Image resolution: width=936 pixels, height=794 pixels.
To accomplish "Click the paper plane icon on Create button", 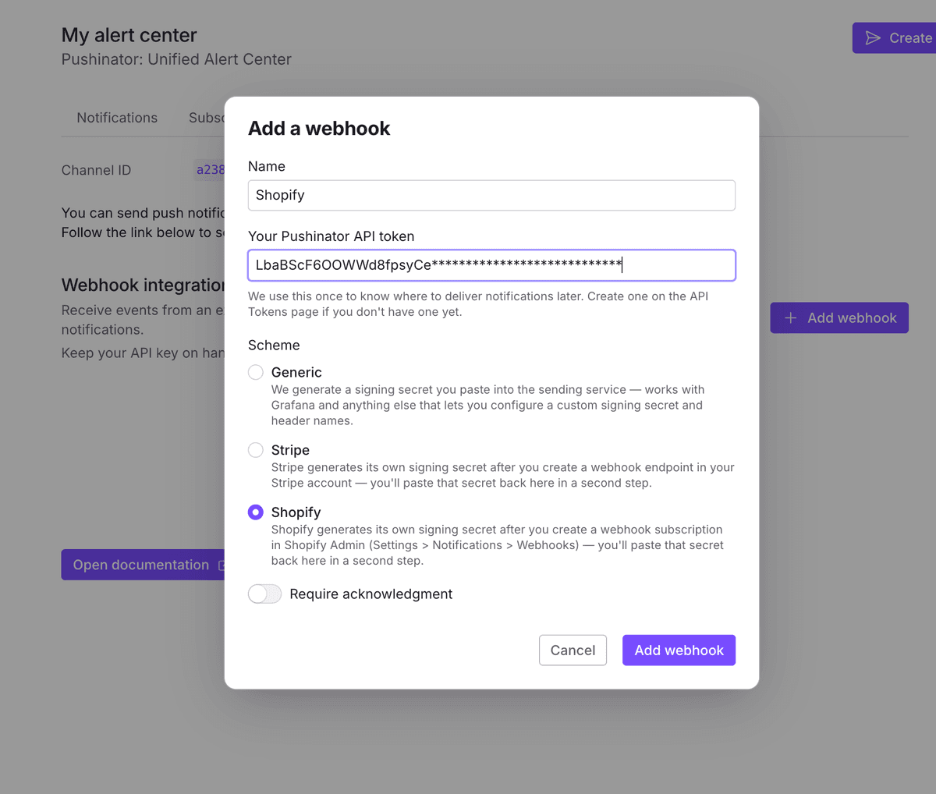I will point(873,38).
